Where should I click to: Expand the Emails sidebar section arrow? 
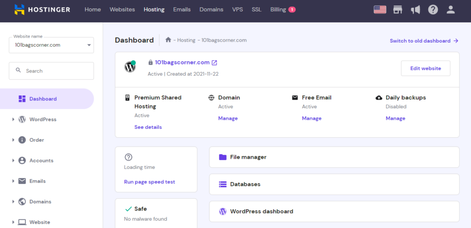click(13, 181)
